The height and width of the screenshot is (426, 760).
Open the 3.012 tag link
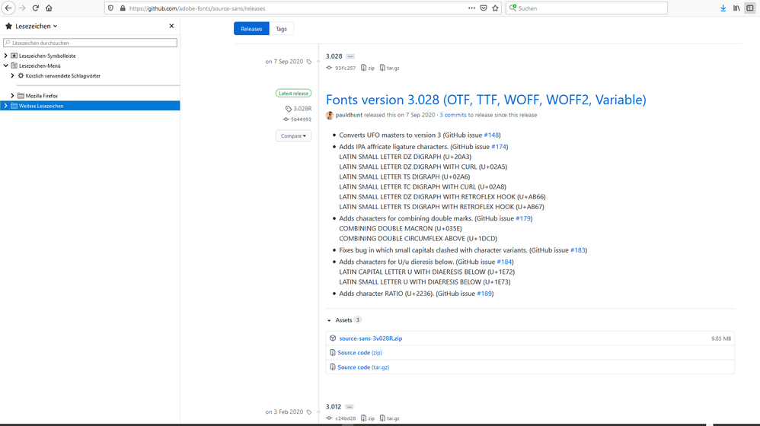click(334, 407)
